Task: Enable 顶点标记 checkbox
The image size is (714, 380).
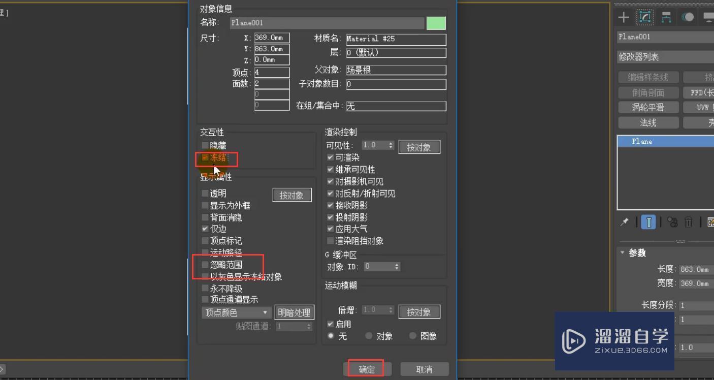Action: (205, 241)
